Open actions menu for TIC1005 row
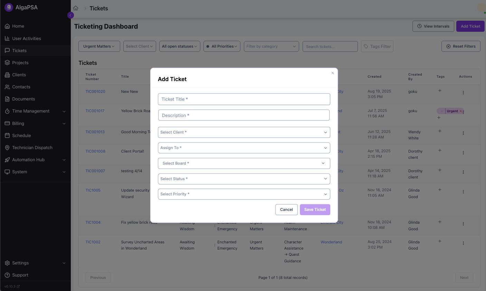486x291 pixels. click(x=463, y=192)
